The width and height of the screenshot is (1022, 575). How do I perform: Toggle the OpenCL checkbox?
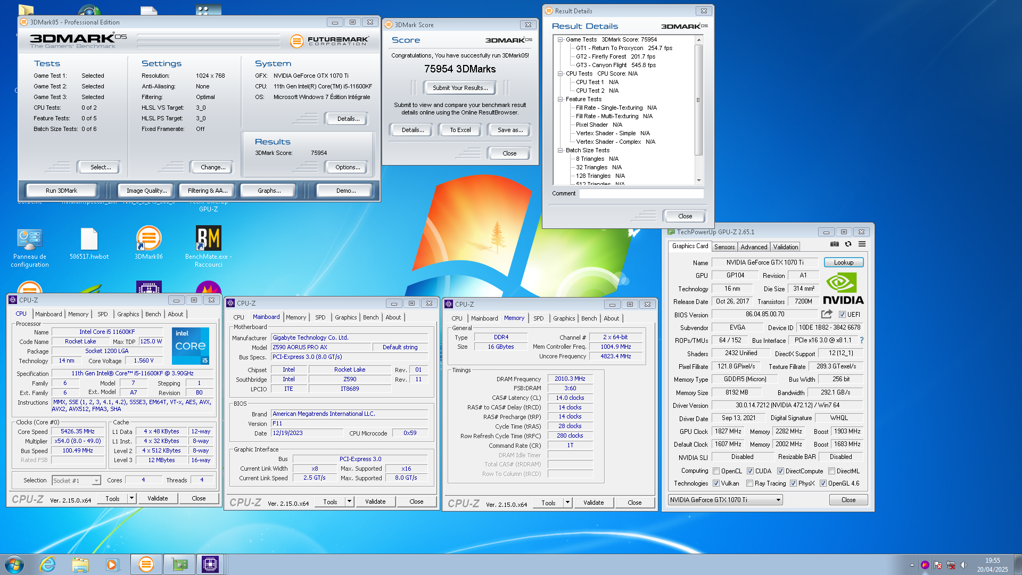[x=716, y=471]
